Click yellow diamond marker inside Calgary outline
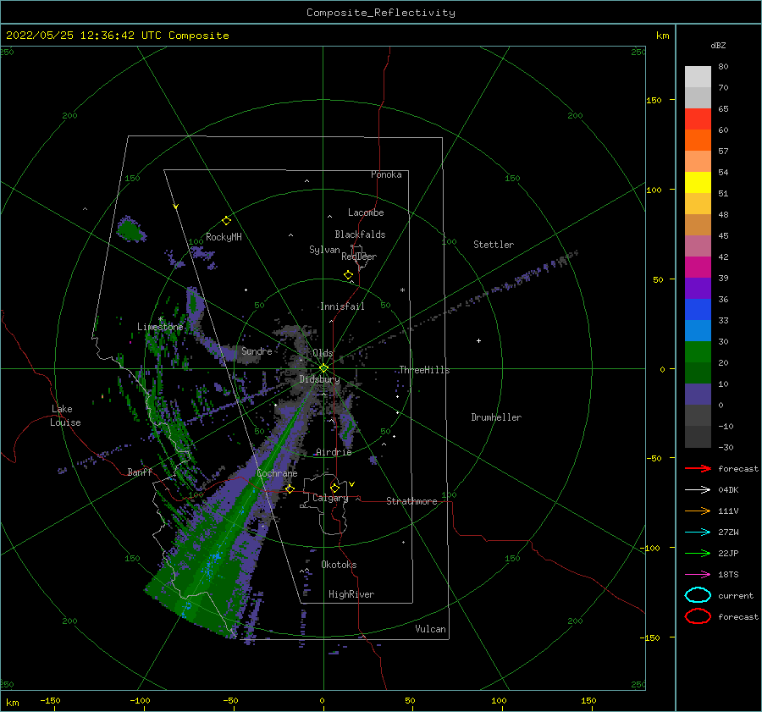The height and width of the screenshot is (712, 762). (x=334, y=488)
